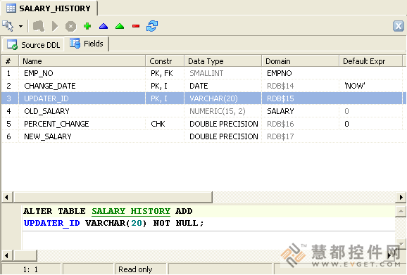Click the blue up triangle icon
This screenshot has width=407, height=275.
pyautogui.click(x=104, y=26)
